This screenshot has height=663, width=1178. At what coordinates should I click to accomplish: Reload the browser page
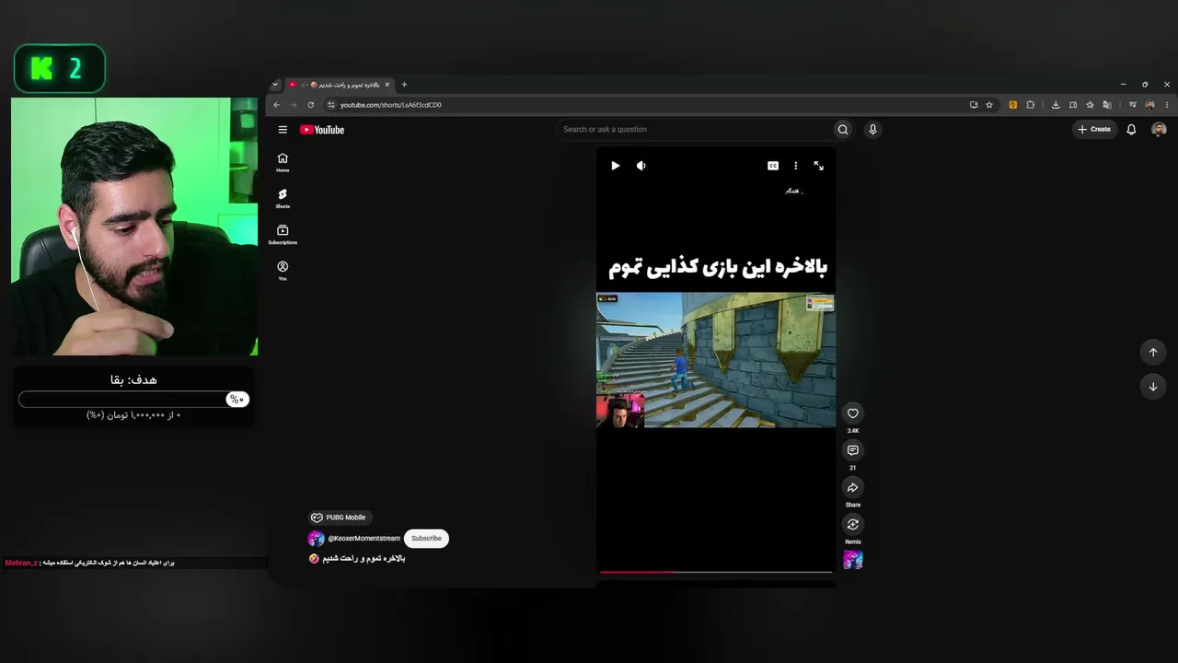point(310,105)
